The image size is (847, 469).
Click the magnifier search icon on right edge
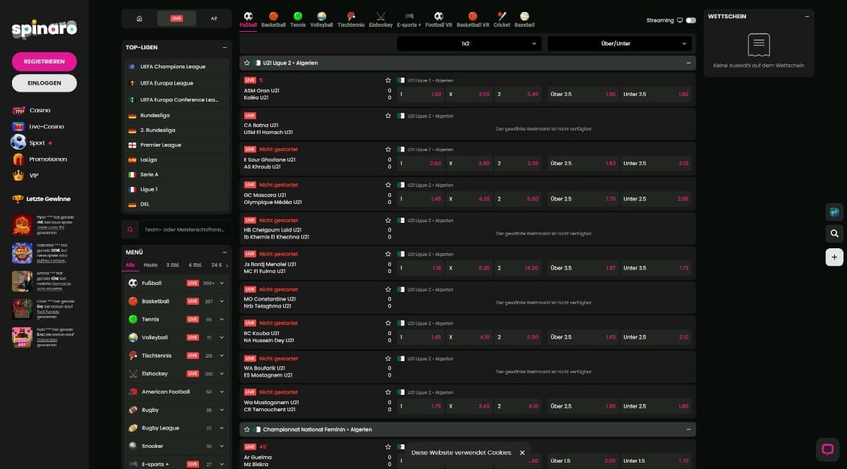(834, 233)
